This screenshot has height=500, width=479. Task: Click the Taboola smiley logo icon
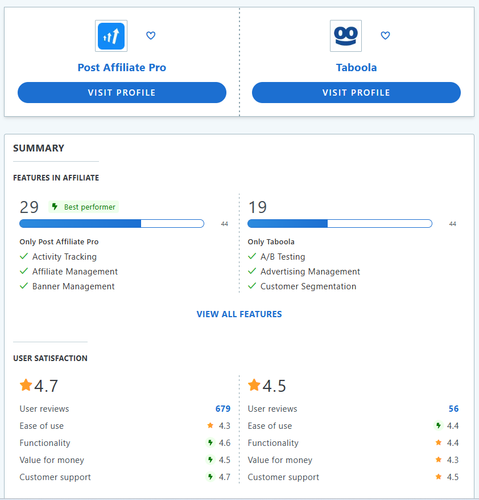(x=345, y=35)
